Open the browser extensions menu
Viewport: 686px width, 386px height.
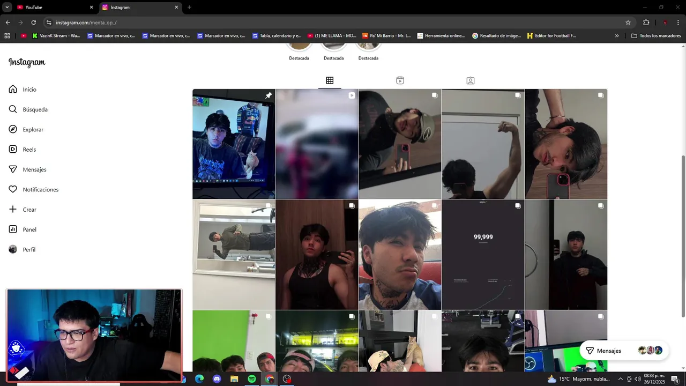pyautogui.click(x=646, y=23)
